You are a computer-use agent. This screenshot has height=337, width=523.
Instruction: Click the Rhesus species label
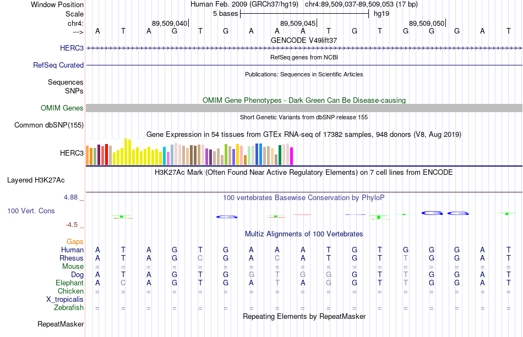click(x=72, y=258)
